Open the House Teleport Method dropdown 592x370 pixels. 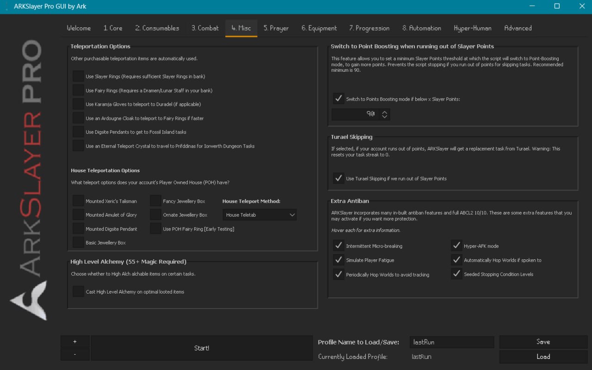click(259, 215)
